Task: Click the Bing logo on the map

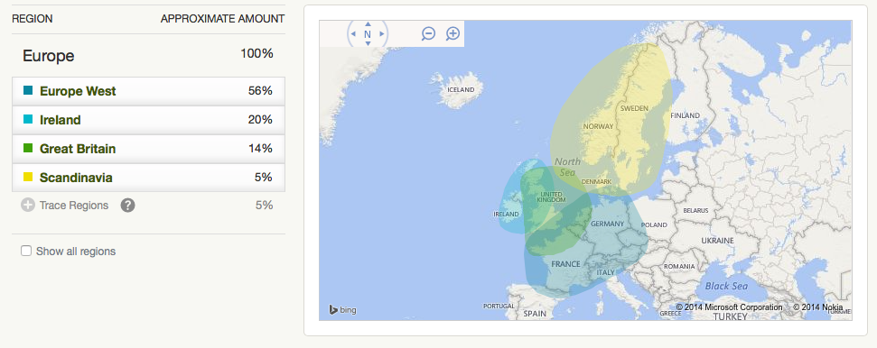Action: [342, 309]
